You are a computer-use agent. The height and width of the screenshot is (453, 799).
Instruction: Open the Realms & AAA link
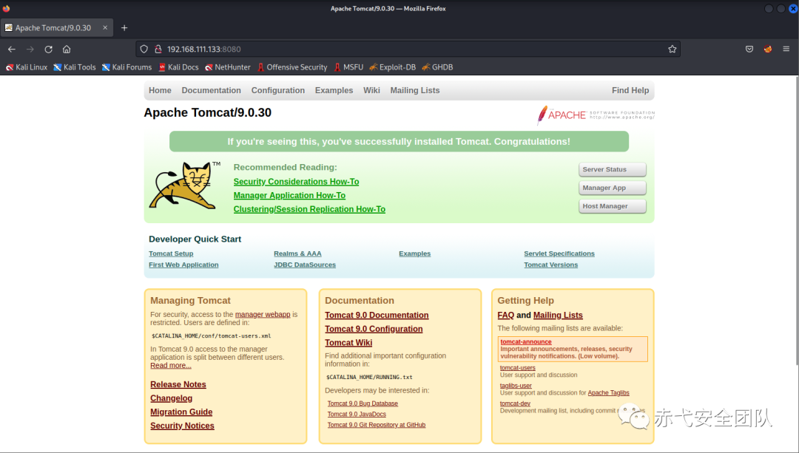[x=297, y=253]
